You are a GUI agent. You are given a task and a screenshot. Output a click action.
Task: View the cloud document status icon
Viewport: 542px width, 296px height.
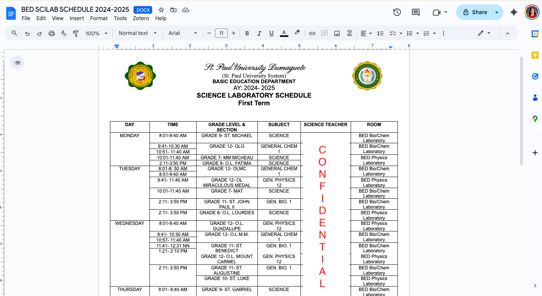[186, 10]
